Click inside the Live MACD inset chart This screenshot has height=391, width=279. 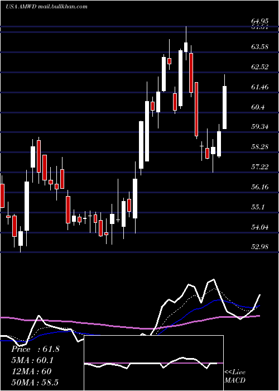tap(153, 363)
